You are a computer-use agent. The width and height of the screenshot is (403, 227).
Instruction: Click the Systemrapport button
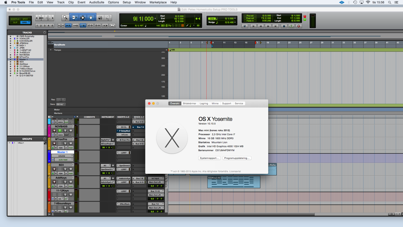click(x=209, y=158)
